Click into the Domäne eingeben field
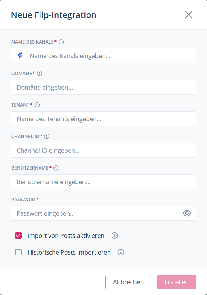This screenshot has height=295, width=207. 104,87
